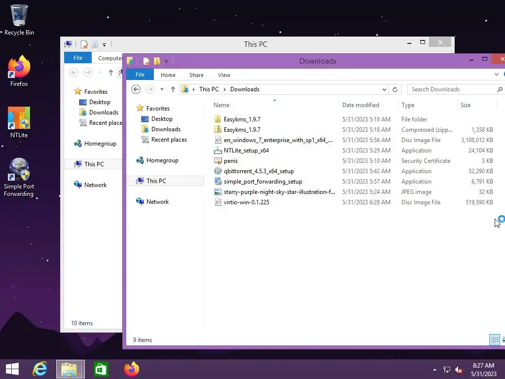This screenshot has width=505, height=379.
Task: Expand the arrow before This PC breadcrumb
Action: 193,90
